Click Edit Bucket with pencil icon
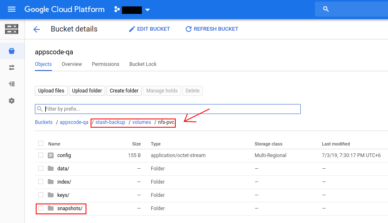Screen dimensions: 388x223 coord(150,29)
